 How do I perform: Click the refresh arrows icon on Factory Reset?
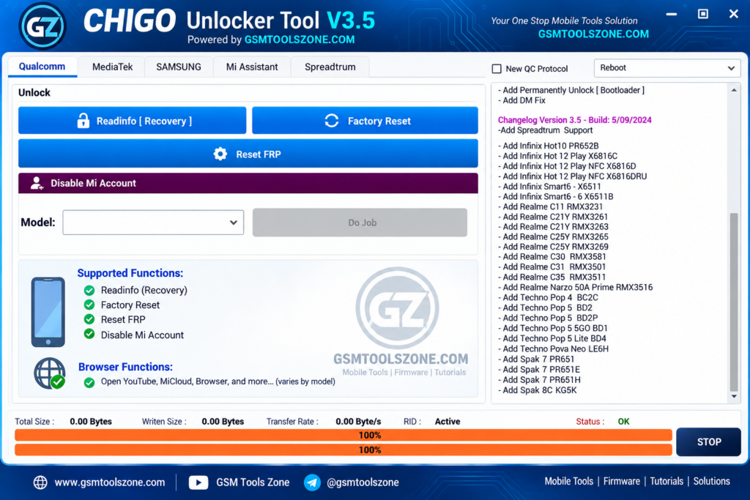332,121
